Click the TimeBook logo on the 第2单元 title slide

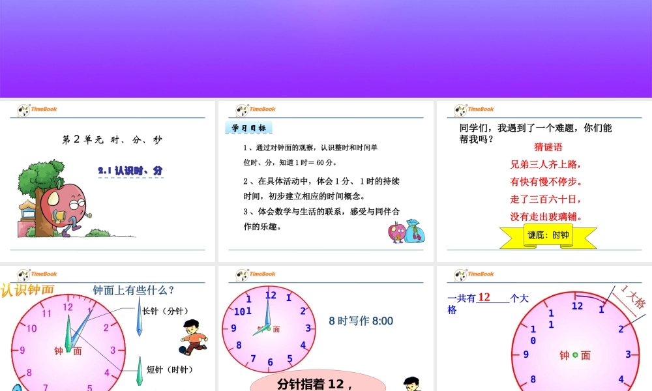(37, 110)
